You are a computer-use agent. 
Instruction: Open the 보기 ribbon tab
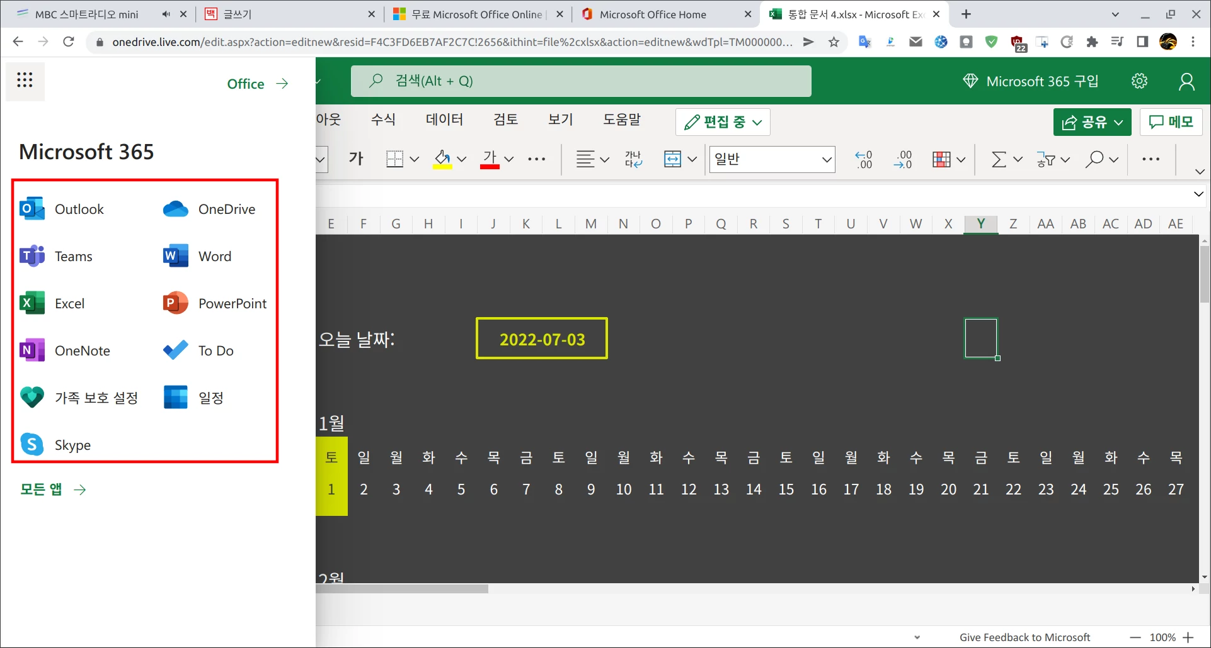point(560,120)
